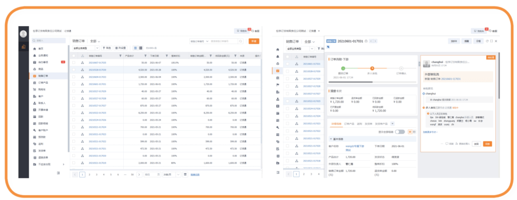Click search magnifier beside order number field
This screenshot has height=200, width=517.
241,41
